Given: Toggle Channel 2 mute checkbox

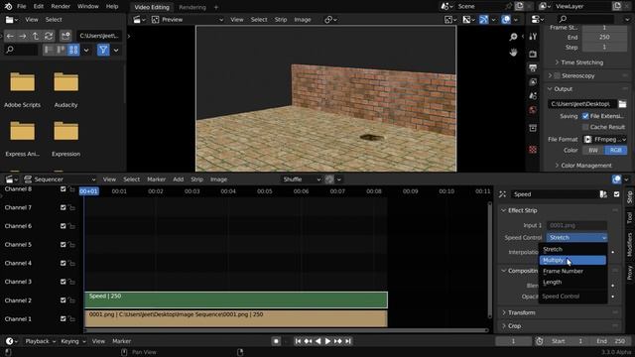Looking at the screenshot, I should (63, 300).
